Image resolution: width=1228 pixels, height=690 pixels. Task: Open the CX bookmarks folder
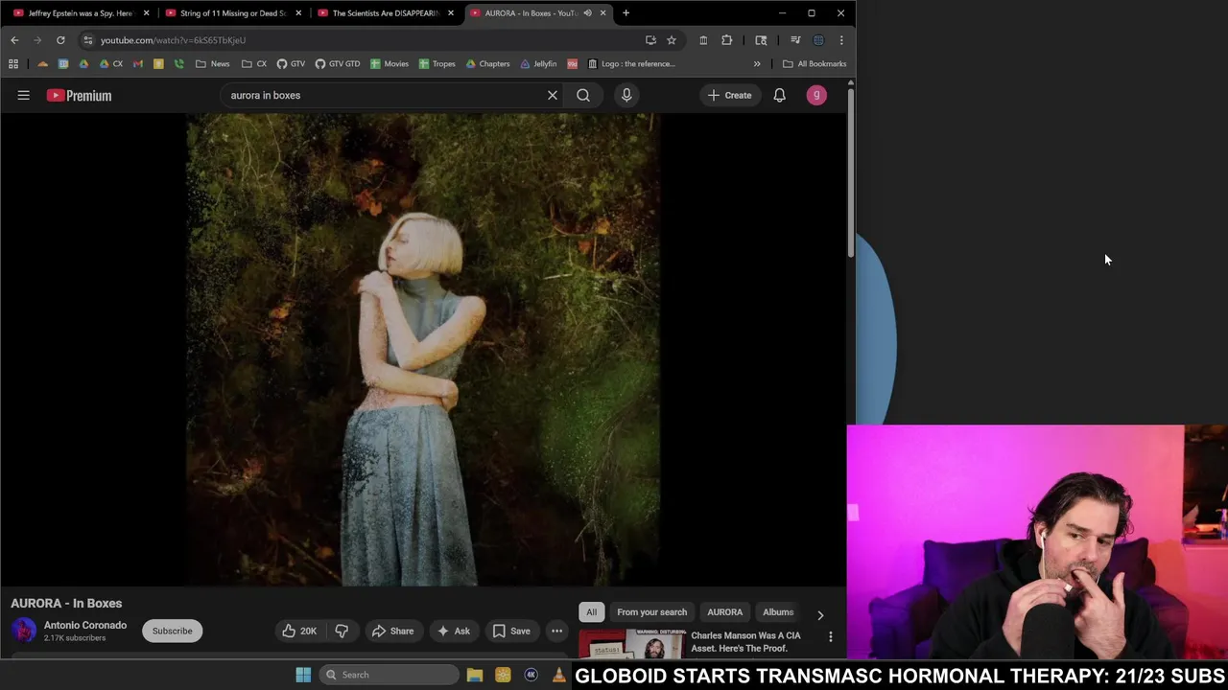(x=254, y=64)
